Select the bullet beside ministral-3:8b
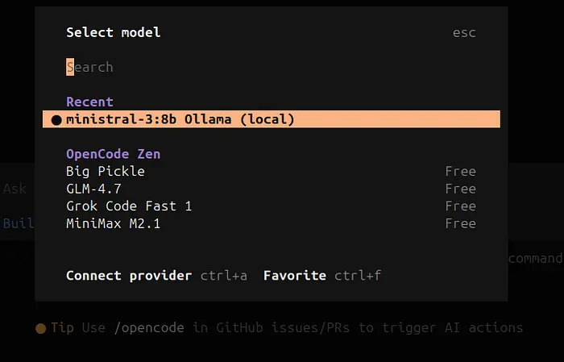Image resolution: width=564 pixels, height=362 pixels. pyautogui.click(x=56, y=120)
